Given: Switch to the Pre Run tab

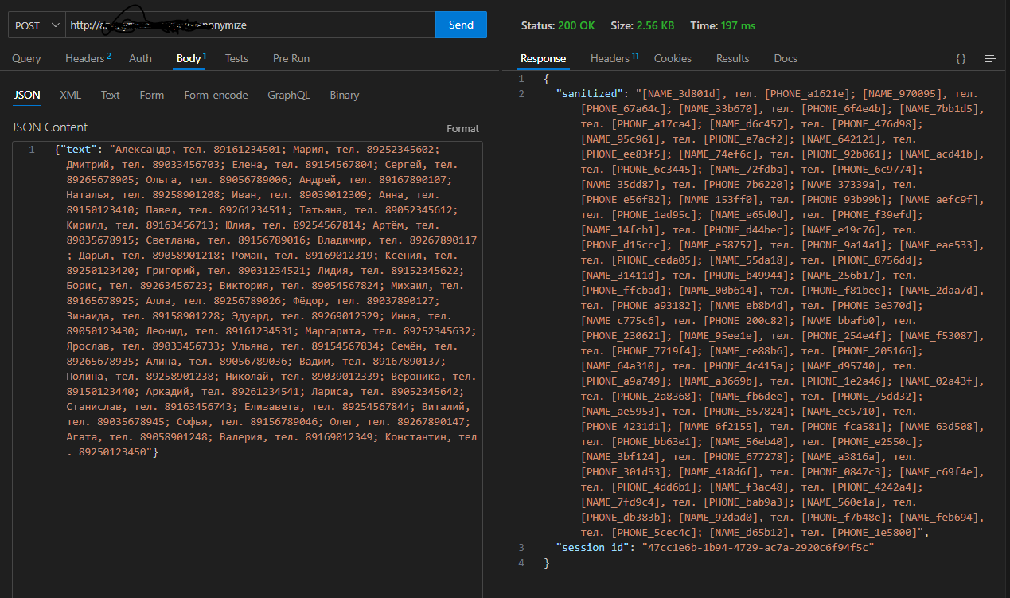Looking at the screenshot, I should (x=291, y=58).
